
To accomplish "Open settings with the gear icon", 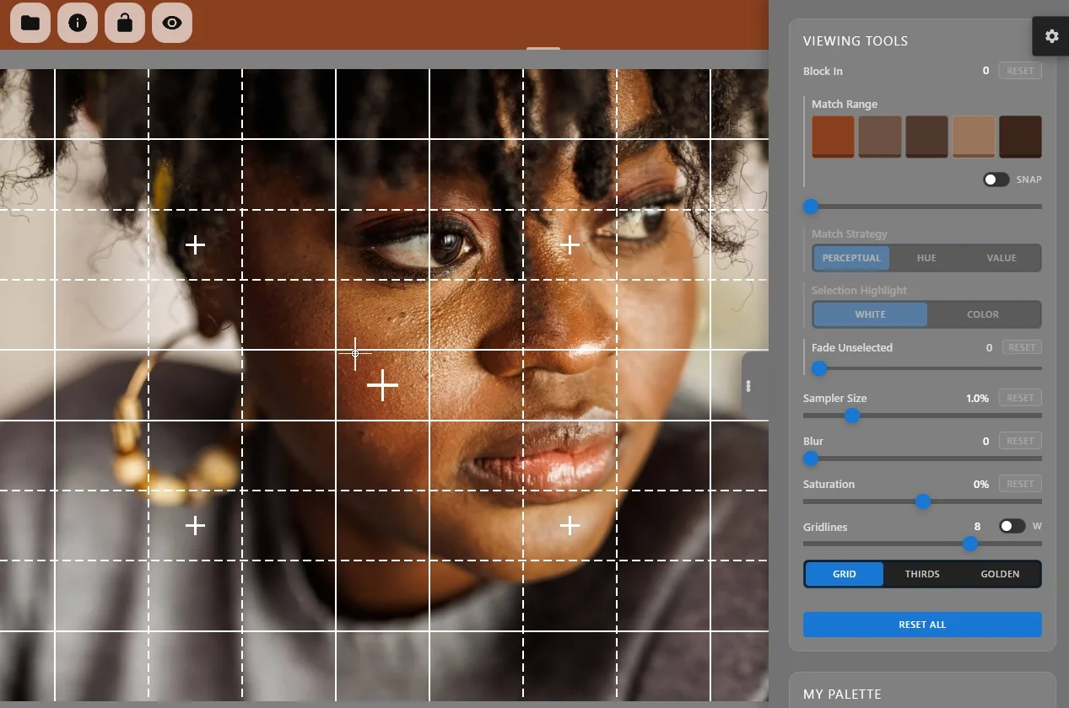I will pos(1051,36).
